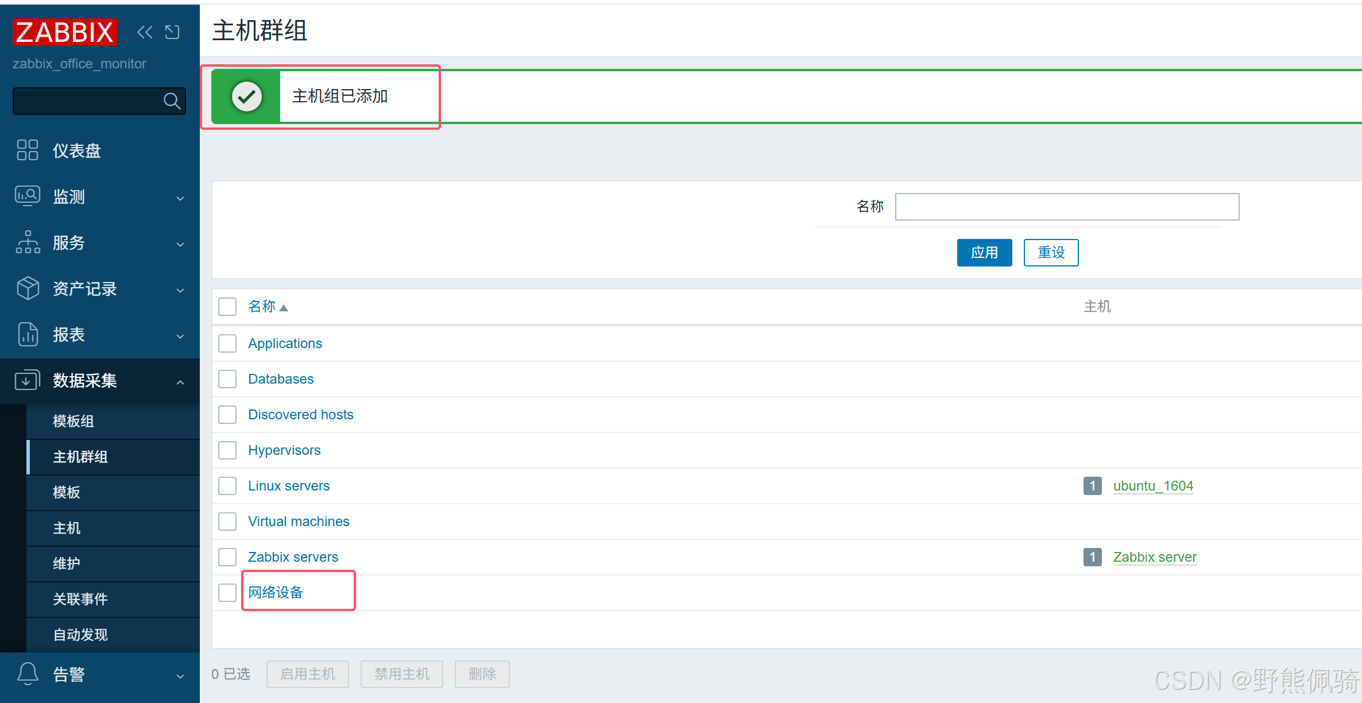Image resolution: width=1362 pixels, height=703 pixels.
Task: Click the 名称 filter input field
Action: pyautogui.click(x=1067, y=207)
